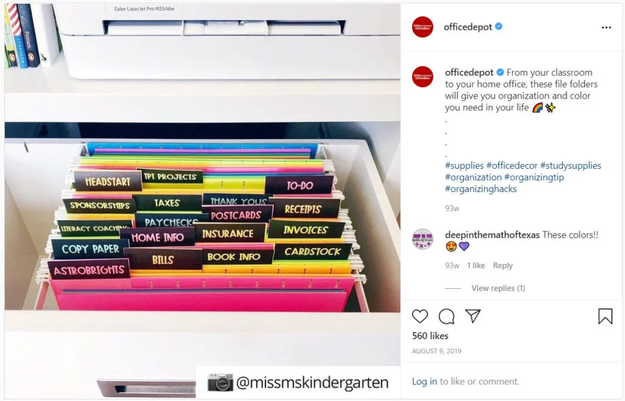Open deepinthemathoftexas profile picture
The height and width of the screenshot is (401, 625).
[422, 239]
